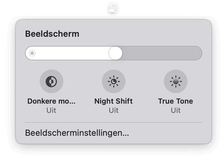The width and height of the screenshot is (222, 162).
Task: Click blank space between Night Shift and True Tone buttons
Action: [144, 81]
